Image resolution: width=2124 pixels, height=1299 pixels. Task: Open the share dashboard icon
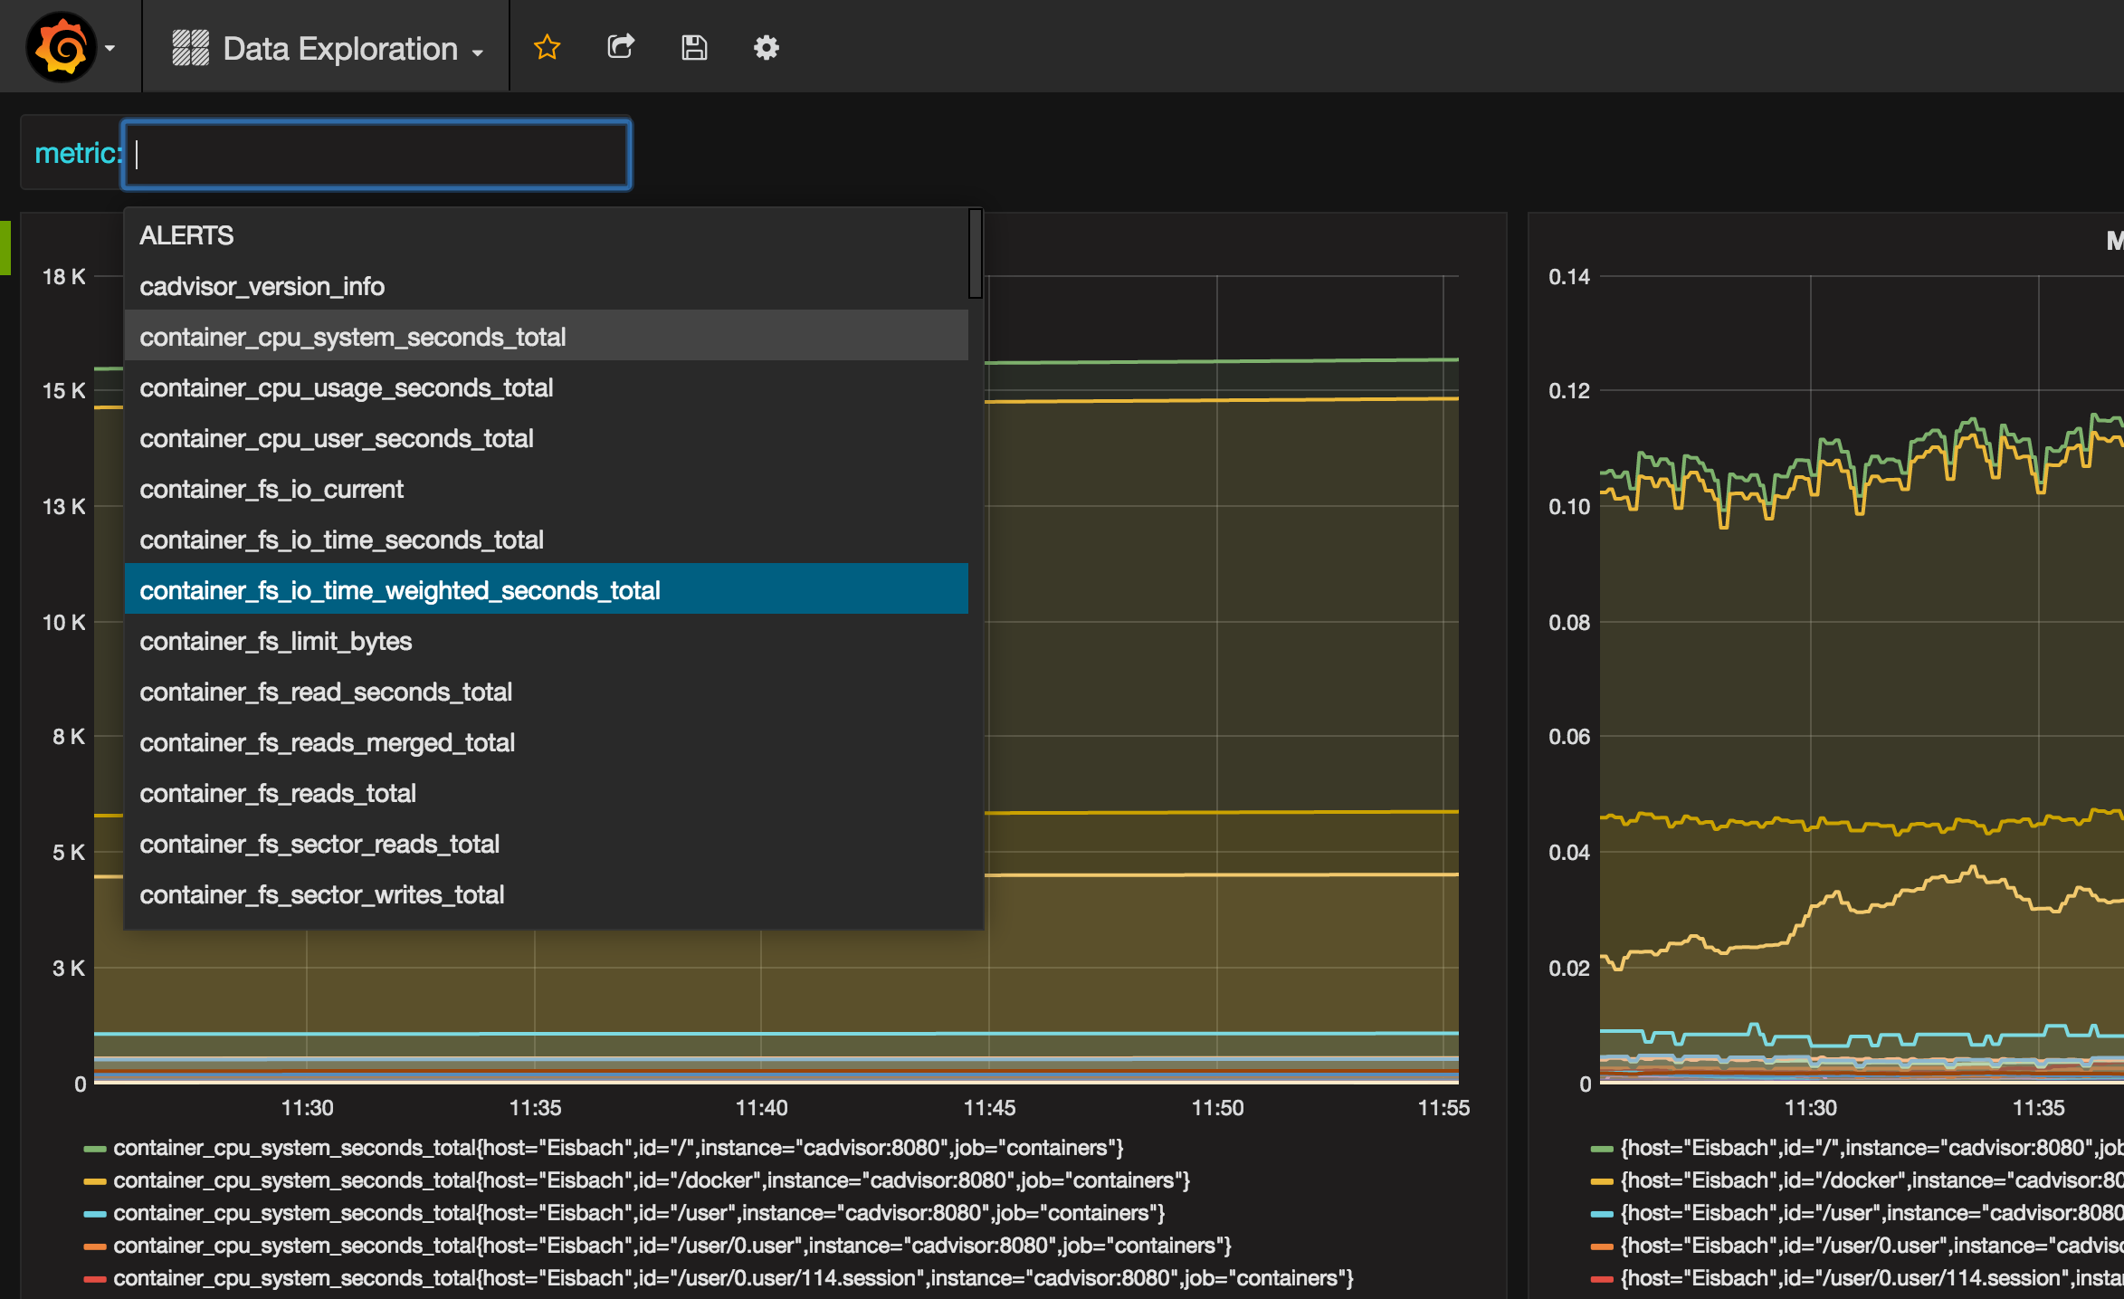coord(621,47)
